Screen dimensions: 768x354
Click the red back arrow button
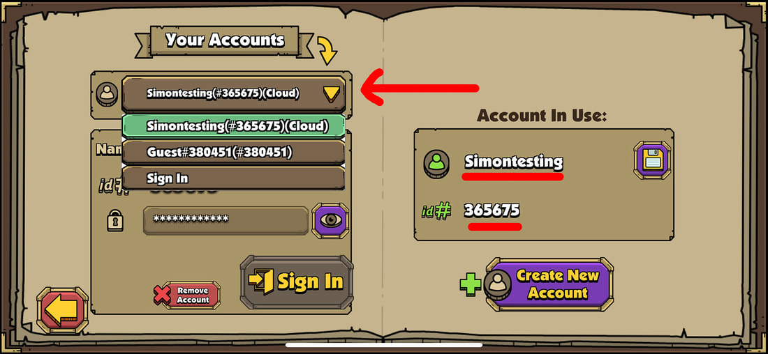(x=62, y=311)
